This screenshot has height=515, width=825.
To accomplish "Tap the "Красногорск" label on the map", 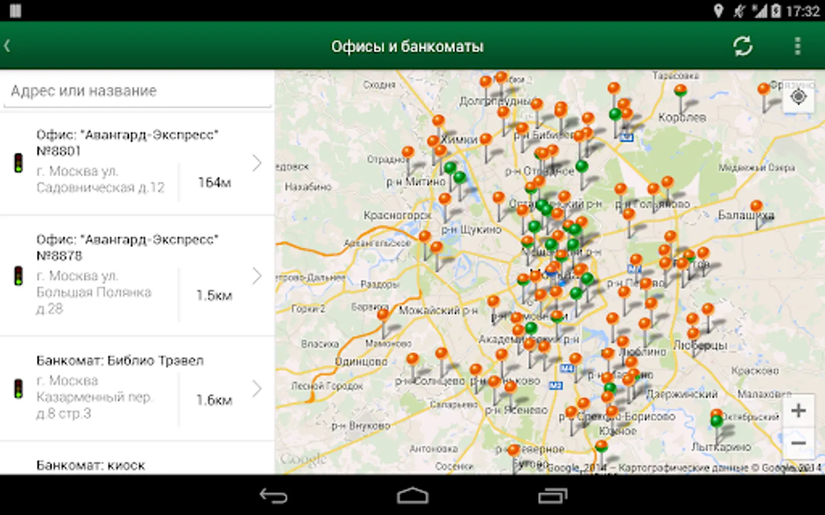I will [x=397, y=215].
